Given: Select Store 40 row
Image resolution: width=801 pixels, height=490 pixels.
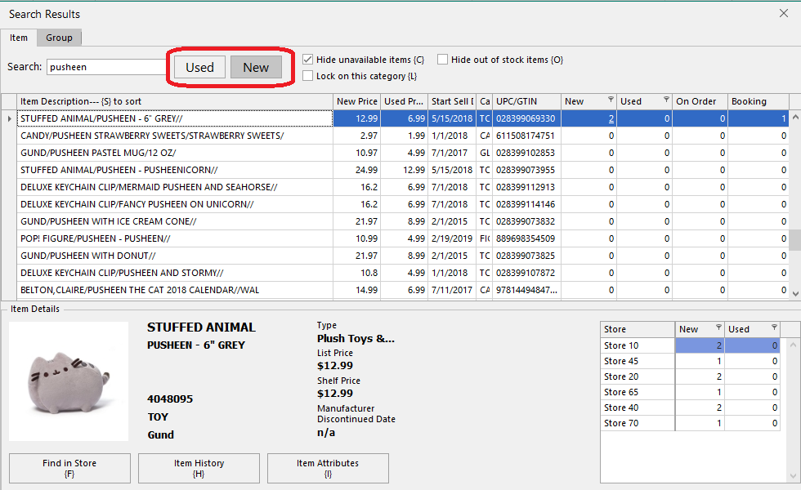Looking at the screenshot, I should [690, 408].
